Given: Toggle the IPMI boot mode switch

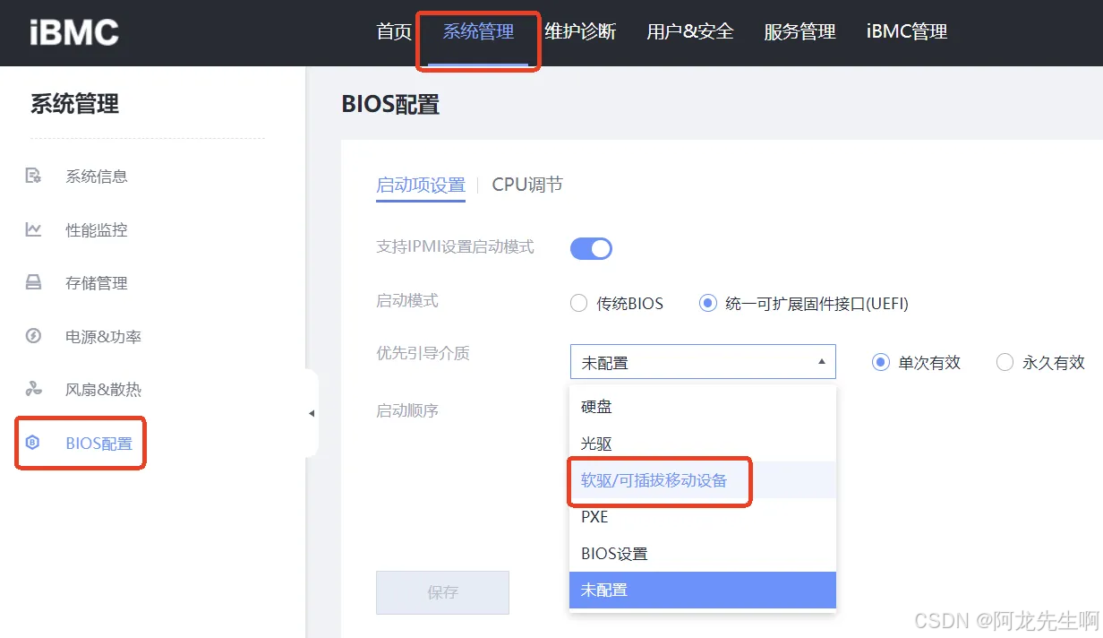Looking at the screenshot, I should click(591, 248).
